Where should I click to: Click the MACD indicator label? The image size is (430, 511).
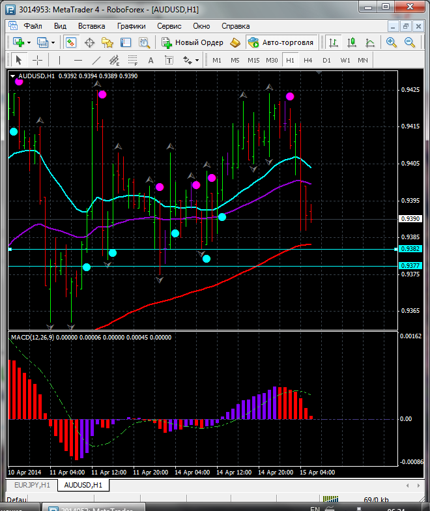(x=33, y=337)
